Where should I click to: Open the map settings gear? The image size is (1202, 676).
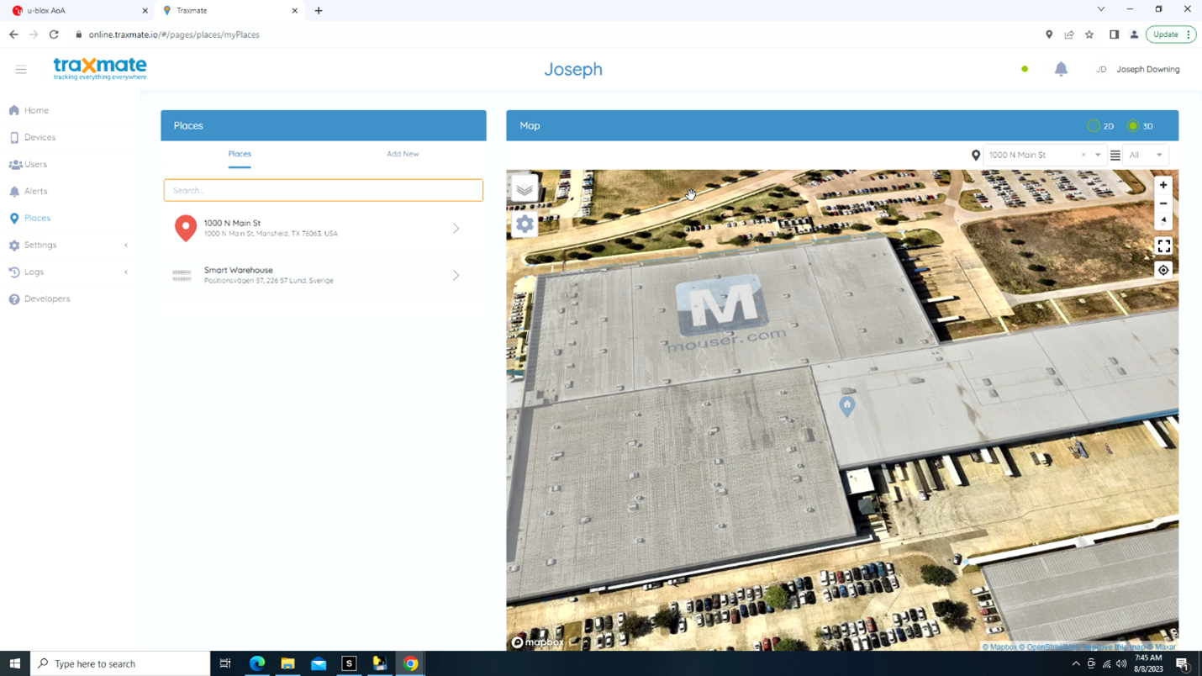(525, 224)
